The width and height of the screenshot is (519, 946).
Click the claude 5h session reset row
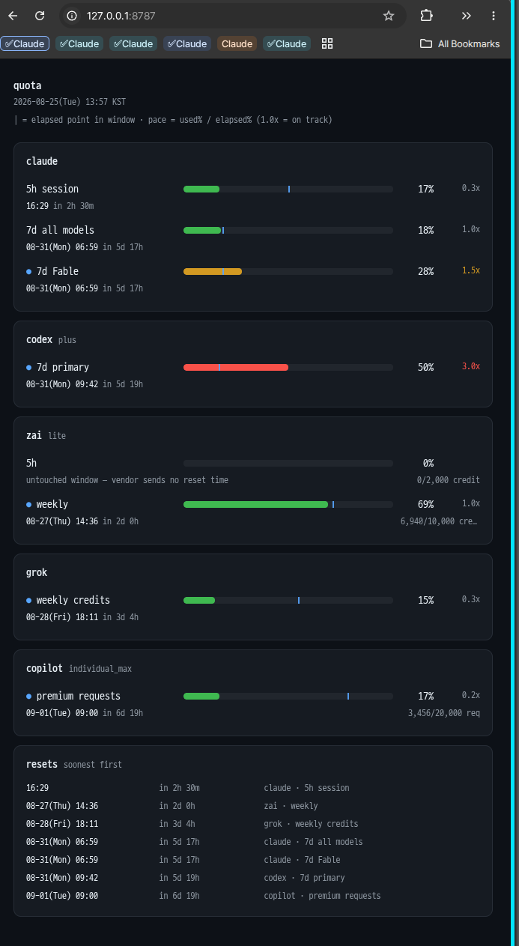click(x=253, y=788)
